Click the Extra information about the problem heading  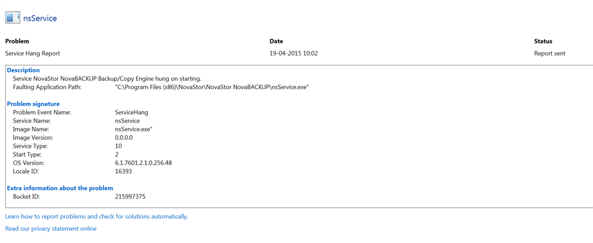[x=60, y=188]
